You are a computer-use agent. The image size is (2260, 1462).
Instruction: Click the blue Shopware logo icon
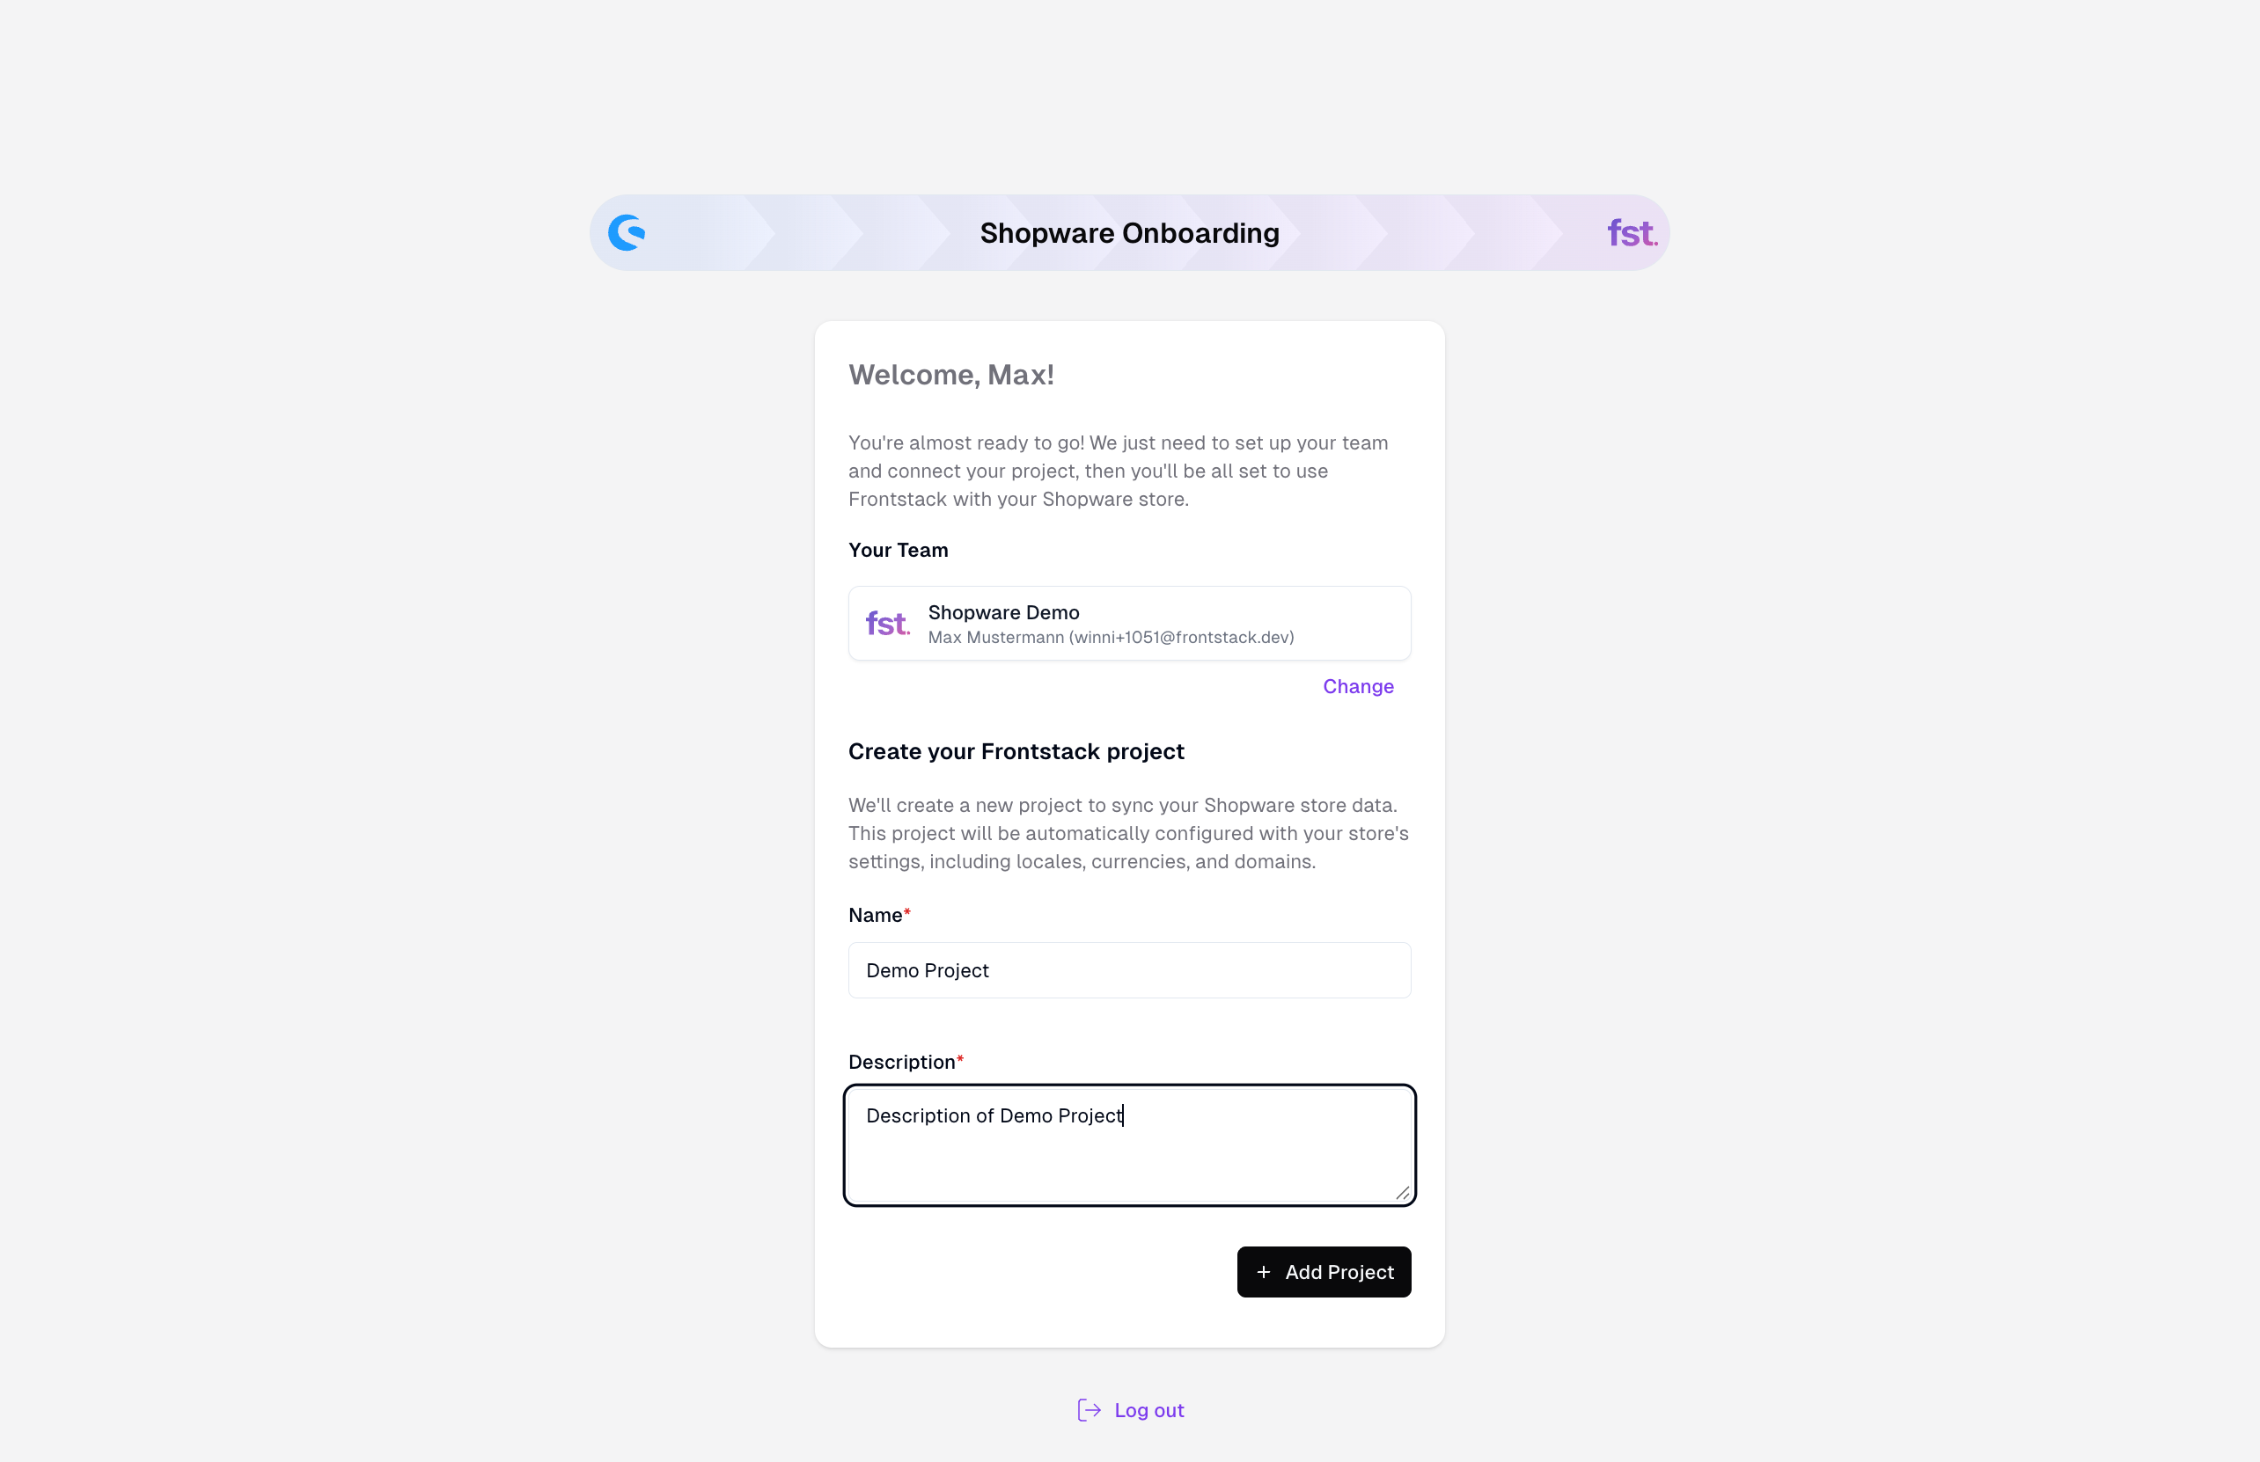coord(627,232)
